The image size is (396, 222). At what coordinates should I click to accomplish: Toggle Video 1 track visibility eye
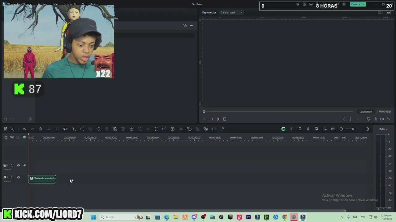(x=25, y=165)
